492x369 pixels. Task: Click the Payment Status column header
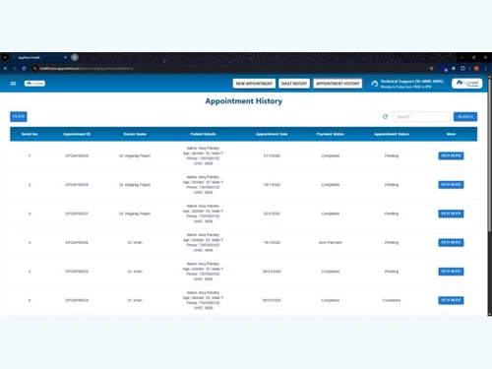331,134
